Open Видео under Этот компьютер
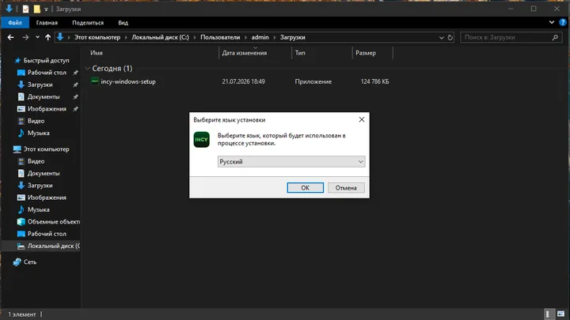 click(x=36, y=161)
